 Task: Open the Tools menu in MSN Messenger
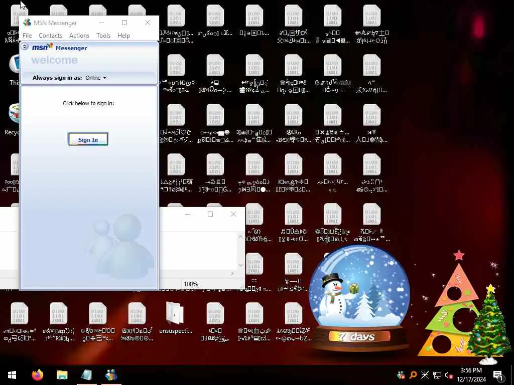click(x=103, y=36)
